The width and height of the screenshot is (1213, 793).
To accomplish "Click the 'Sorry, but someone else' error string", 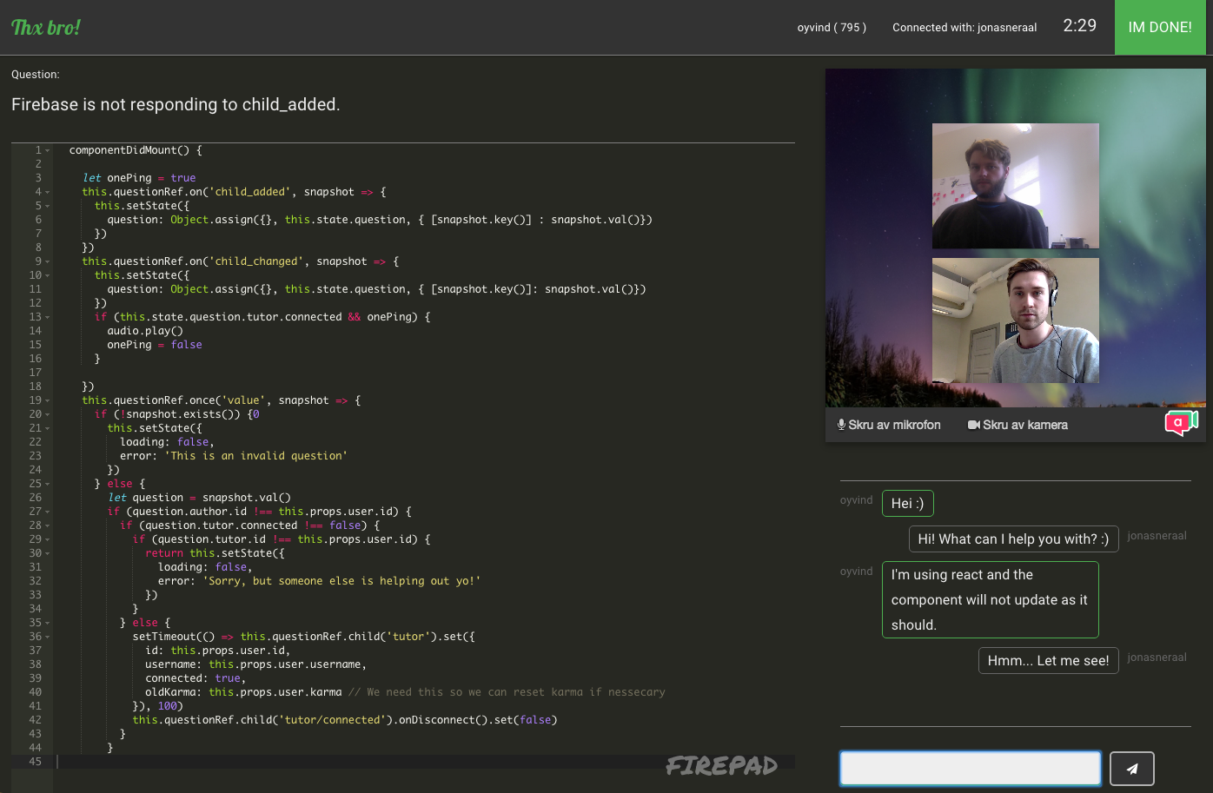I will [341, 581].
